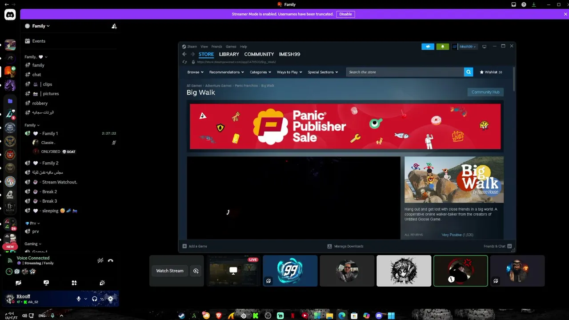Mute the Discord microphone
This screenshot has width=569, height=320.
pos(79,299)
